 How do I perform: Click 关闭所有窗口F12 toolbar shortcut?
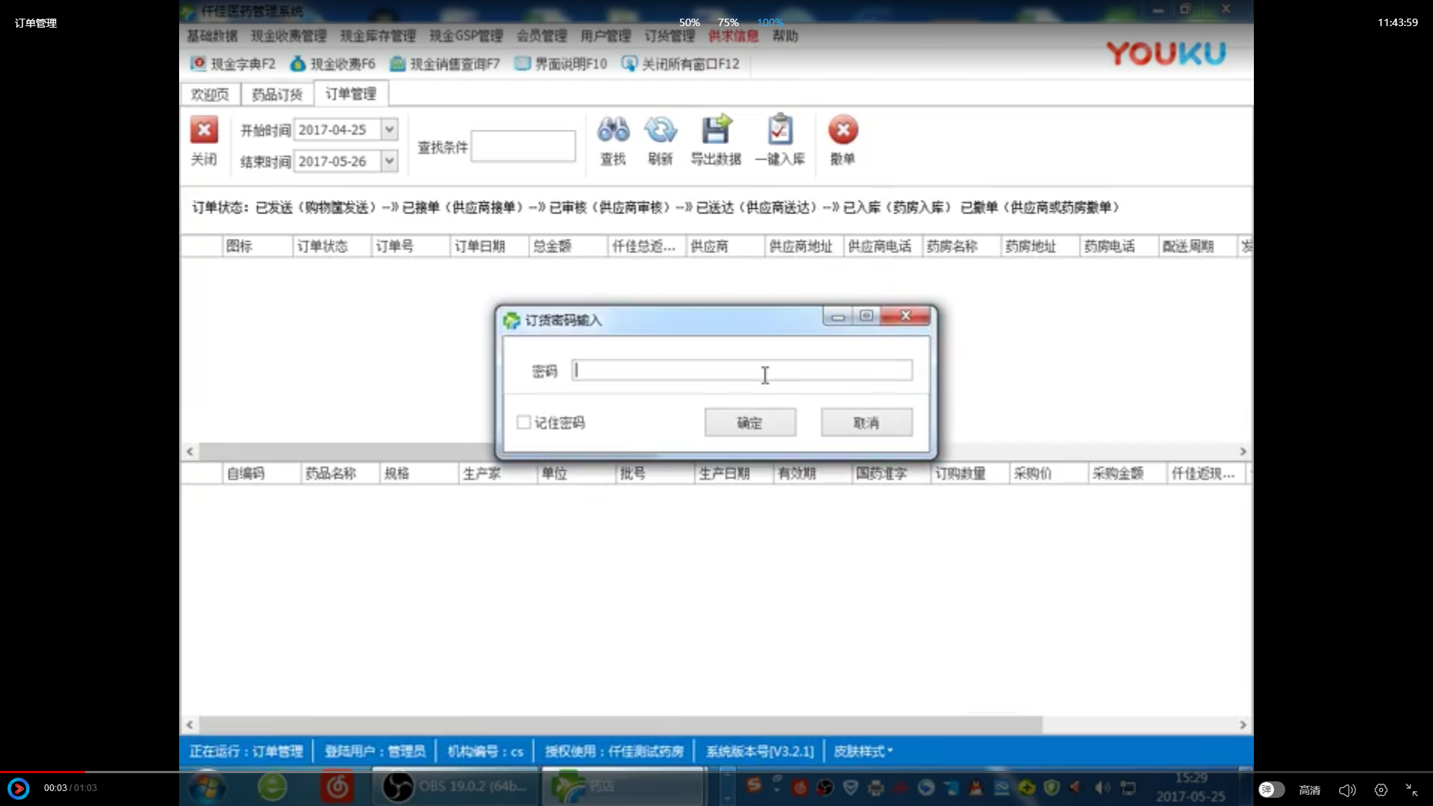[680, 64]
